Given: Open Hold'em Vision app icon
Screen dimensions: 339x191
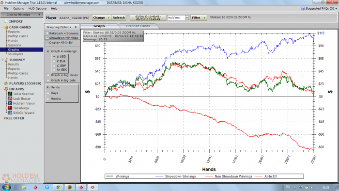Looking at the screenshot, I should [x=10, y=103].
